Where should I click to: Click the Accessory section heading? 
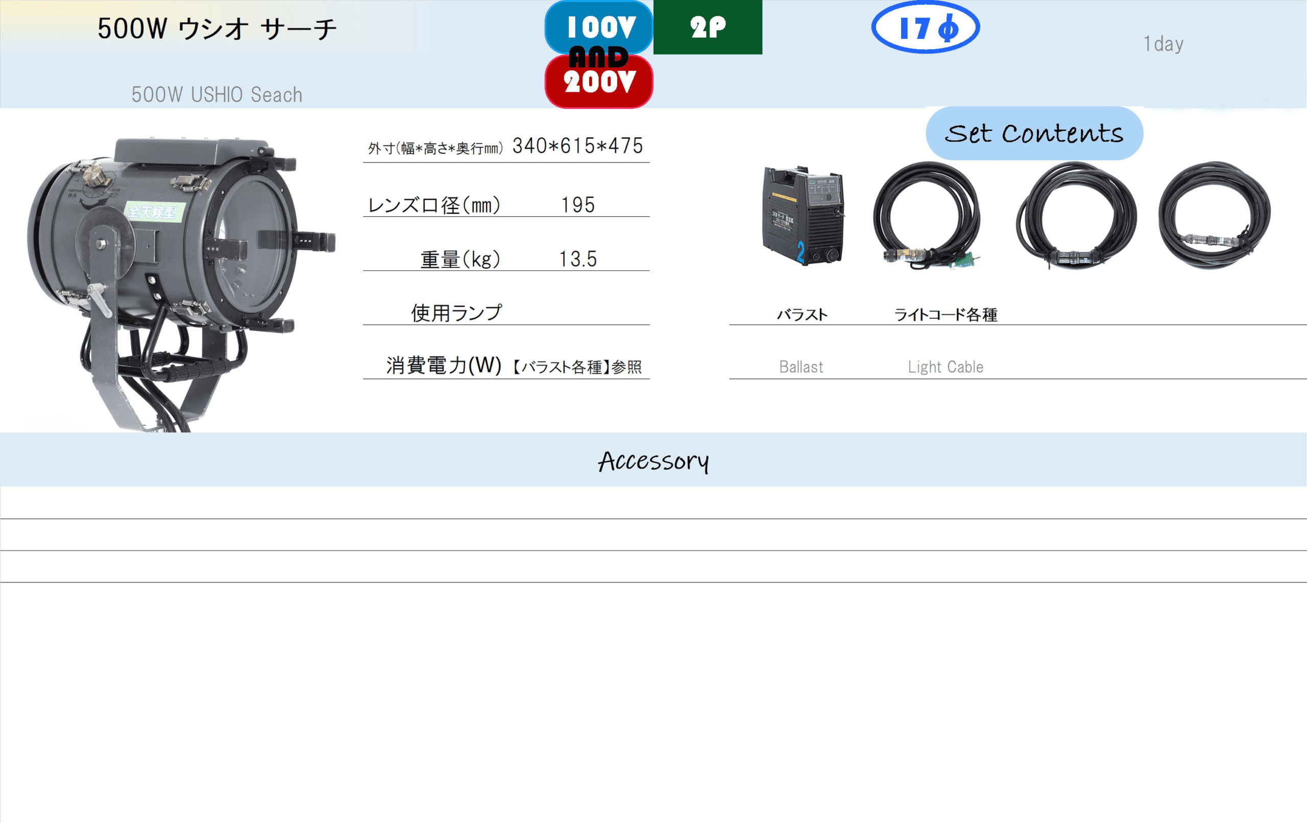653,461
